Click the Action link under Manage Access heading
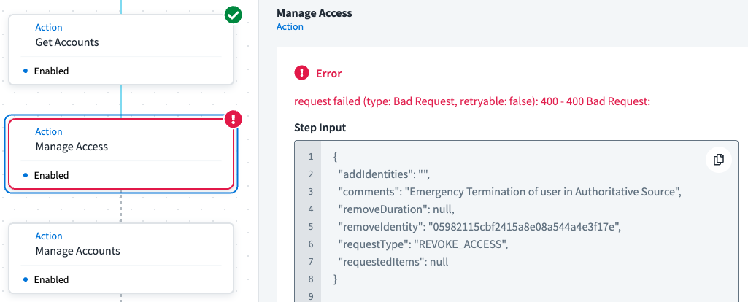The image size is (748, 302). point(290,26)
